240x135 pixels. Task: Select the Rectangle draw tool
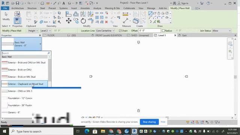(x=154, y=13)
